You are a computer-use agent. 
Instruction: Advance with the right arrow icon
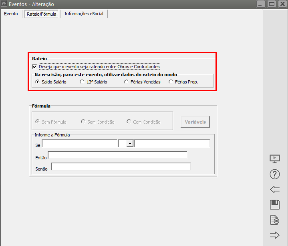tap(275, 236)
